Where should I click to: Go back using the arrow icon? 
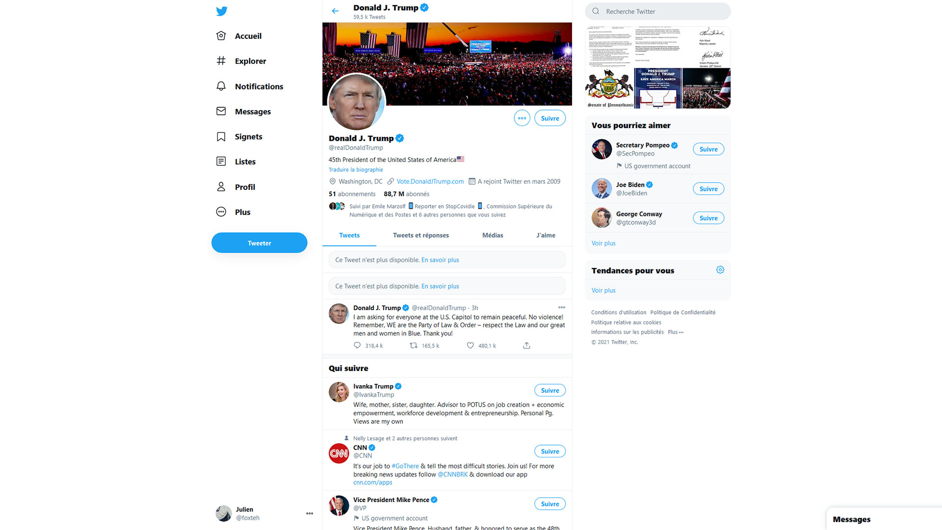335,11
